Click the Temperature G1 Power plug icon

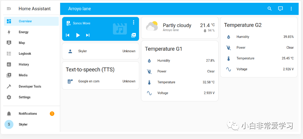coord(149,72)
